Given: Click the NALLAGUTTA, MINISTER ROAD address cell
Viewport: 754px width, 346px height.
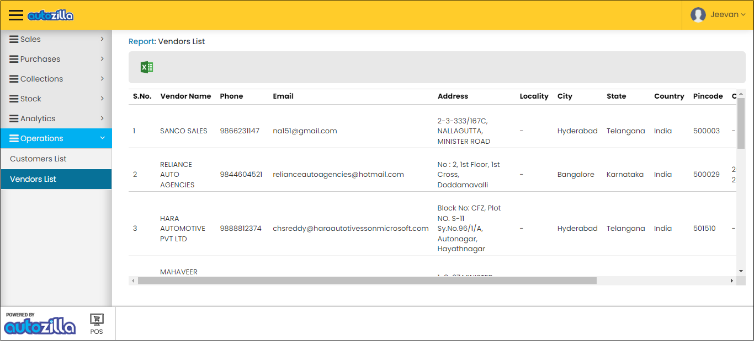Looking at the screenshot, I should pos(464,131).
